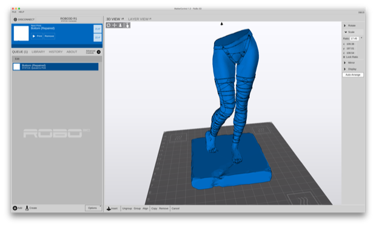Screen dimensions: 376x227
Task: Click the Create flask icon
Action: click(x=27, y=208)
